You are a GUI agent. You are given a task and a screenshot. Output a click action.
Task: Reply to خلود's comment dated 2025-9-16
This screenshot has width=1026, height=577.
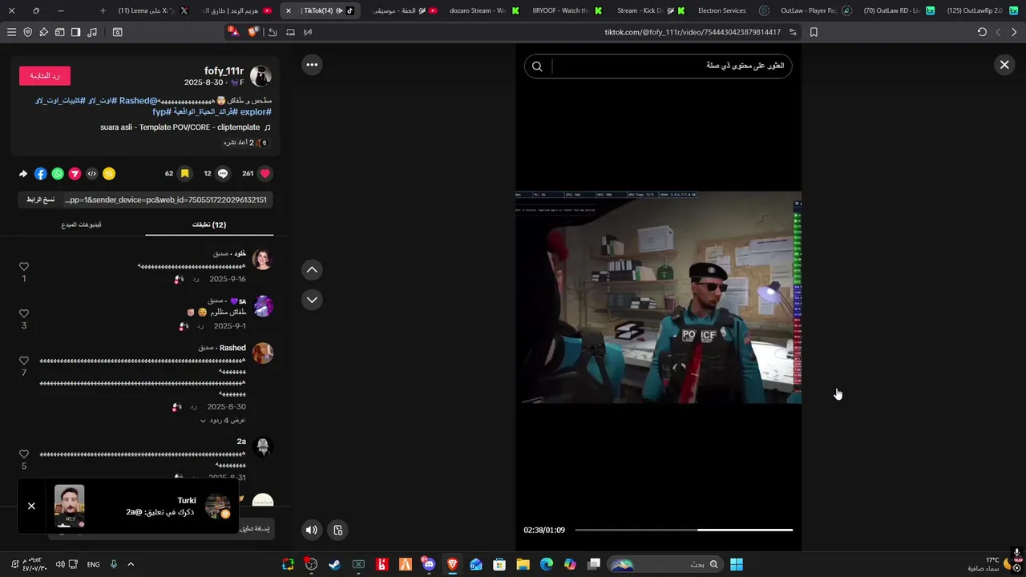[195, 279]
